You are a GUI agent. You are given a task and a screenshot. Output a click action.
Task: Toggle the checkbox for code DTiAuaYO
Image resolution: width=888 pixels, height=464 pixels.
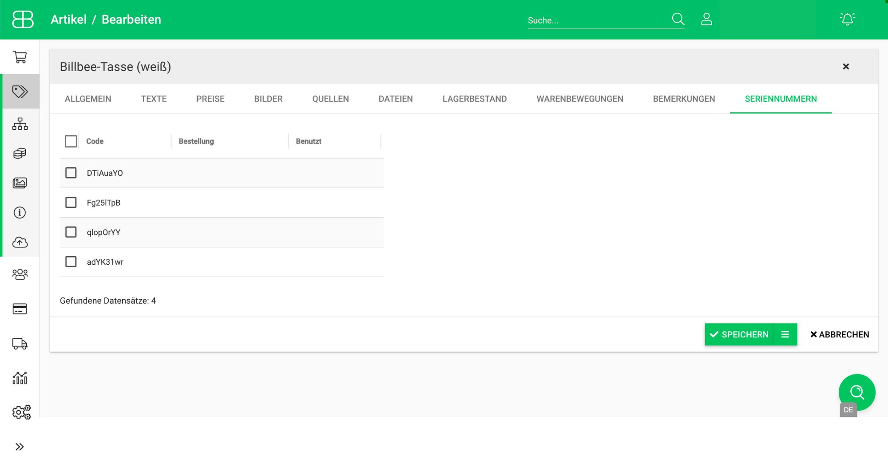point(71,173)
